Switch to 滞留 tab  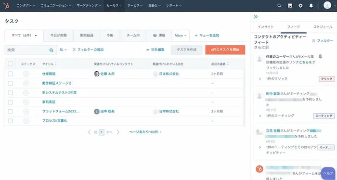[159, 36]
